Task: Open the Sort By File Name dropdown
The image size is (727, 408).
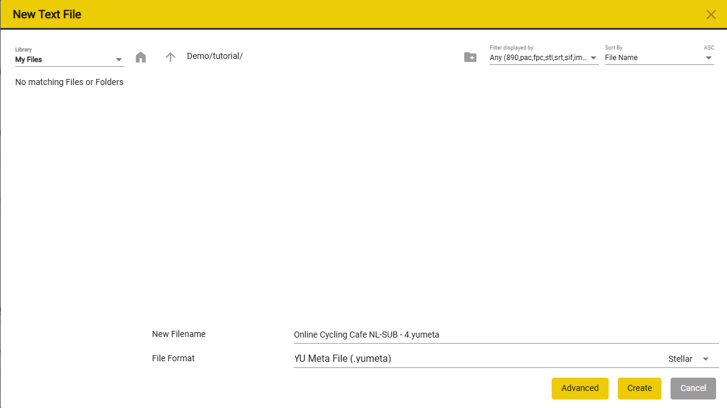Action: 659,58
